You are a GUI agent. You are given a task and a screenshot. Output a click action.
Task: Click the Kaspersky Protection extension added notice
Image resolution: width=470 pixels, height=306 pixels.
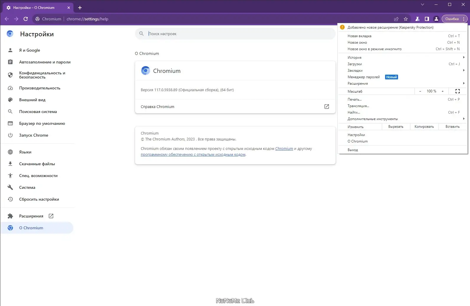403,27
